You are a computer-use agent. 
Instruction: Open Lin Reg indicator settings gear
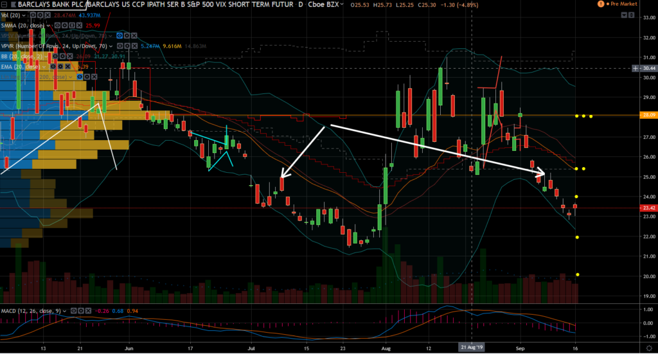[87, 76]
